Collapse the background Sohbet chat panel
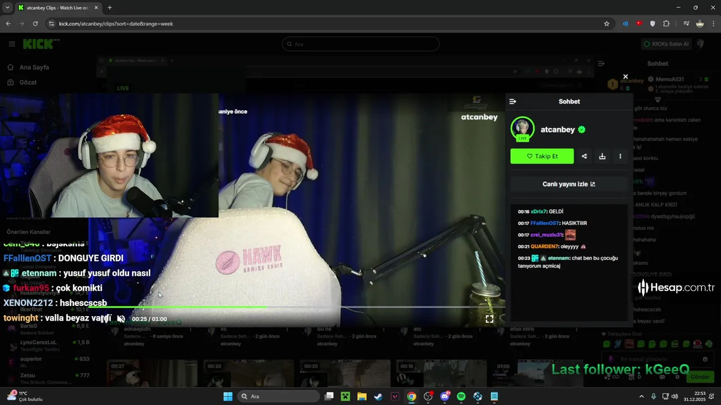 click(602, 64)
